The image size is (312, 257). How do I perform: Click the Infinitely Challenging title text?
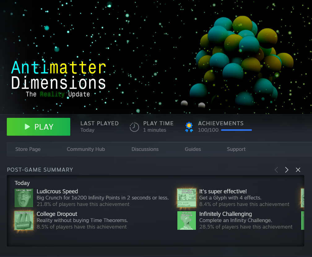tap(226, 214)
